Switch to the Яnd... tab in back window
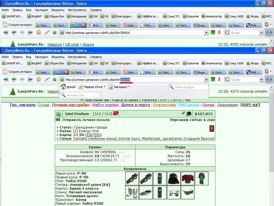The width and height of the screenshot is (274, 206). (95, 25)
